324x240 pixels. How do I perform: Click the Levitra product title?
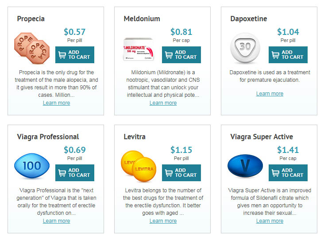click(x=135, y=137)
